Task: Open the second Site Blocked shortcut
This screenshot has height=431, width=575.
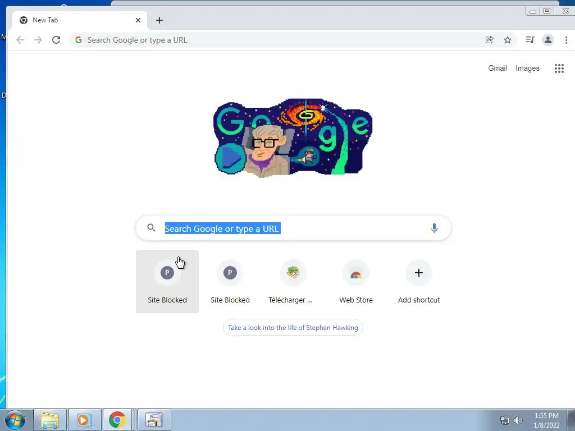Action: point(230,282)
